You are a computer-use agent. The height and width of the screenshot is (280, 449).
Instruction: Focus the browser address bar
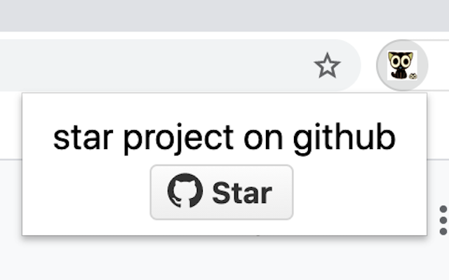pos(172,65)
